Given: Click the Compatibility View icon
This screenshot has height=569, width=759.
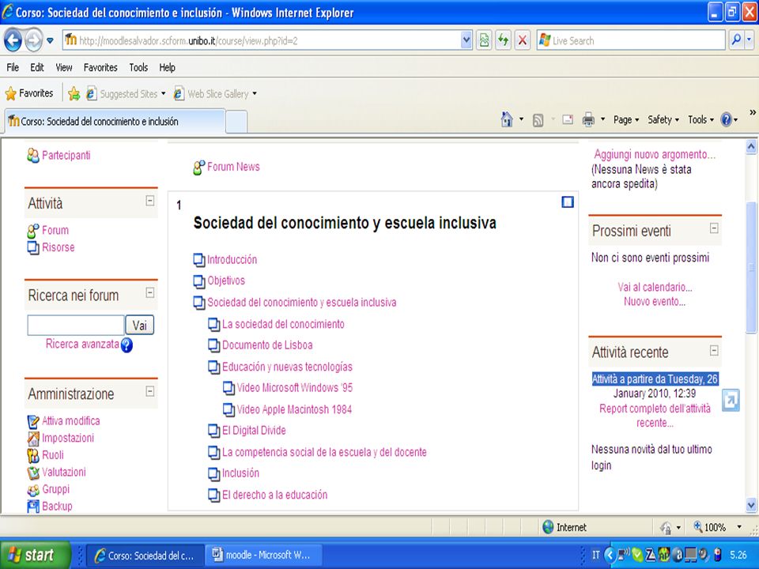Looking at the screenshot, I should click(484, 40).
